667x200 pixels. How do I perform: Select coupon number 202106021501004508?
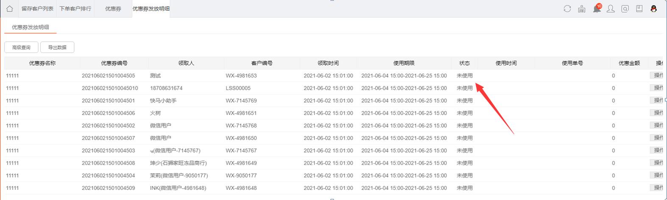click(x=108, y=163)
